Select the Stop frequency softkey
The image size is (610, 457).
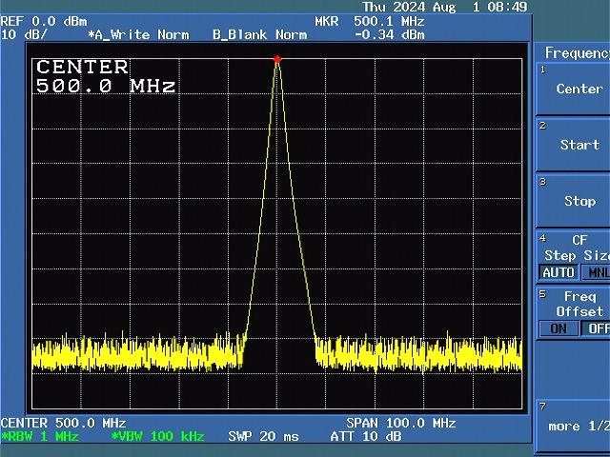pyautogui.click(x=573, y=201)
